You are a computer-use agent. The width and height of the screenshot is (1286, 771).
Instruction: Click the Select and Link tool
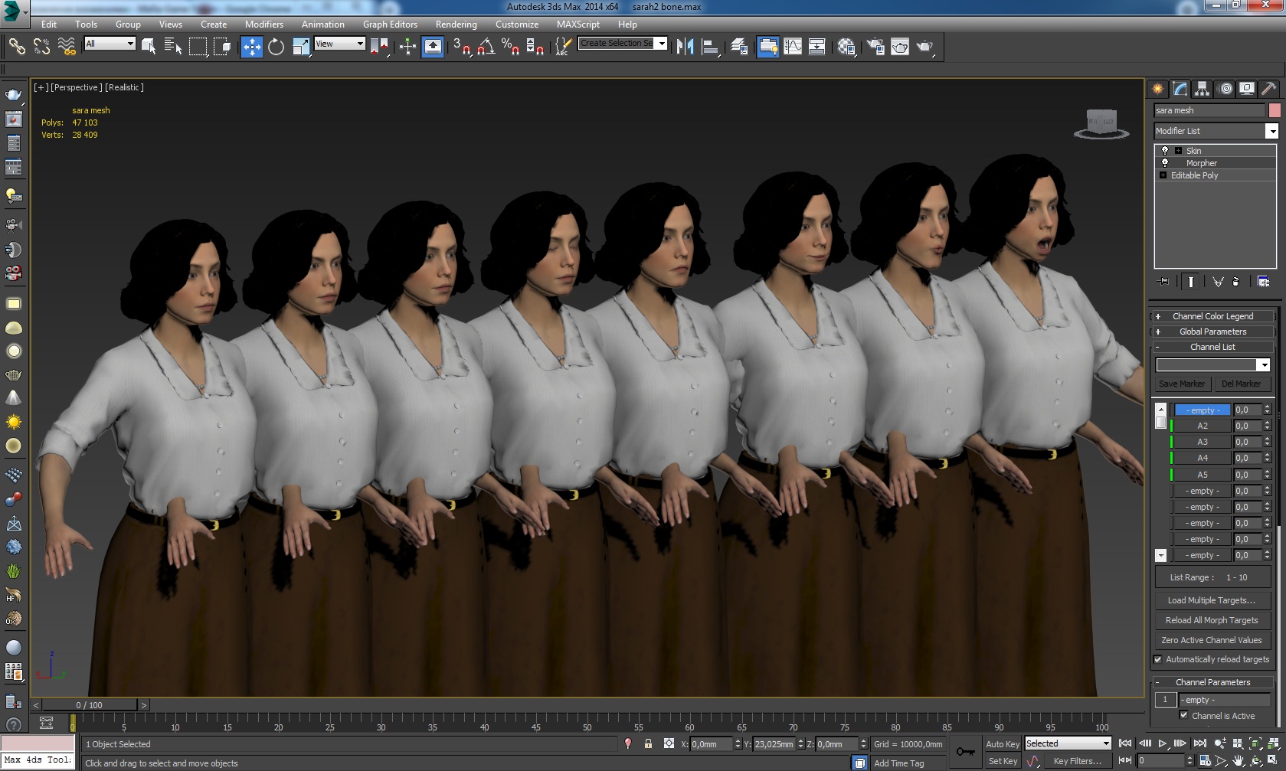click(17, 47)
